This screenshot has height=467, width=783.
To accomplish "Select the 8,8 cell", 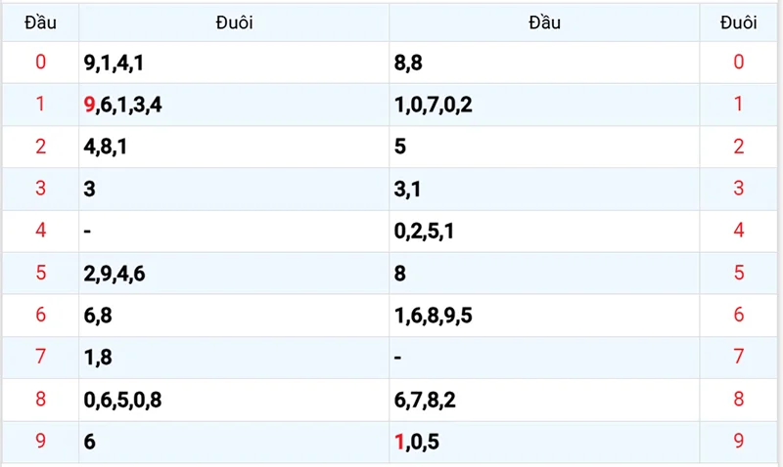I will tap(408, 63).
